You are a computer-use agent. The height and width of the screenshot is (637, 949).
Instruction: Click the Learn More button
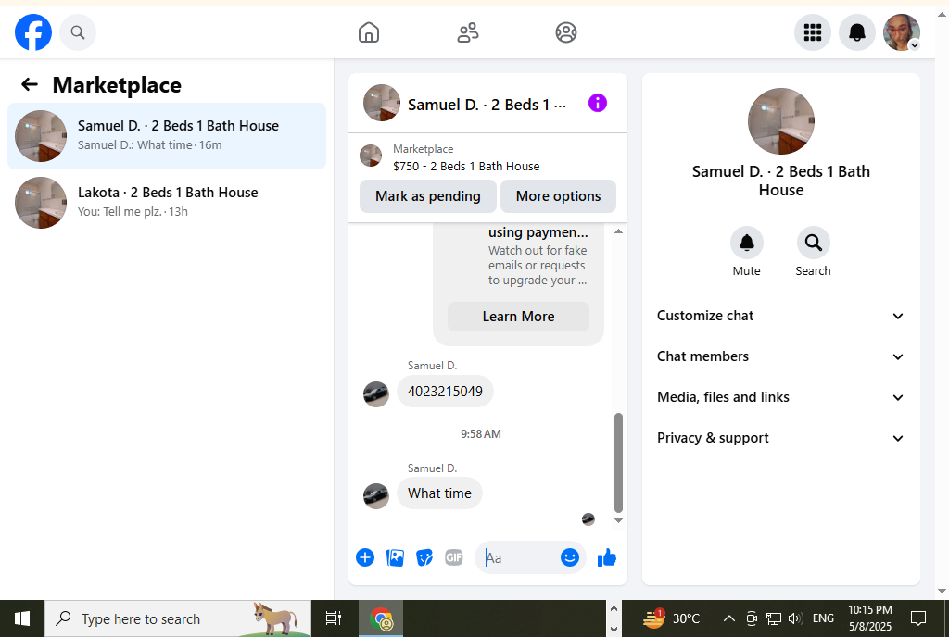tap(518, 317)
